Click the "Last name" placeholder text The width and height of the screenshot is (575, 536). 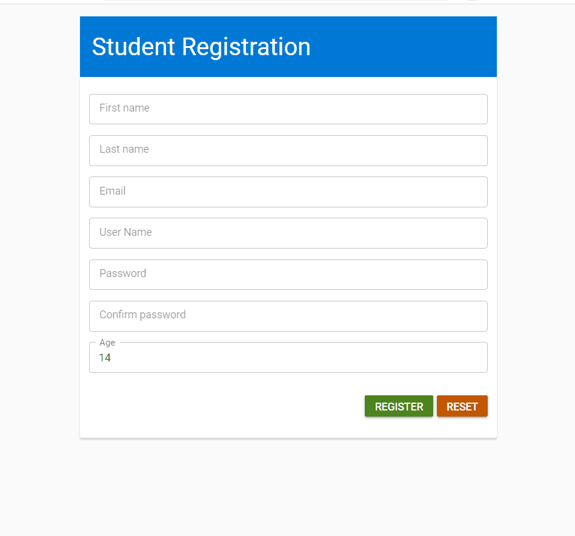pos(124,149)
